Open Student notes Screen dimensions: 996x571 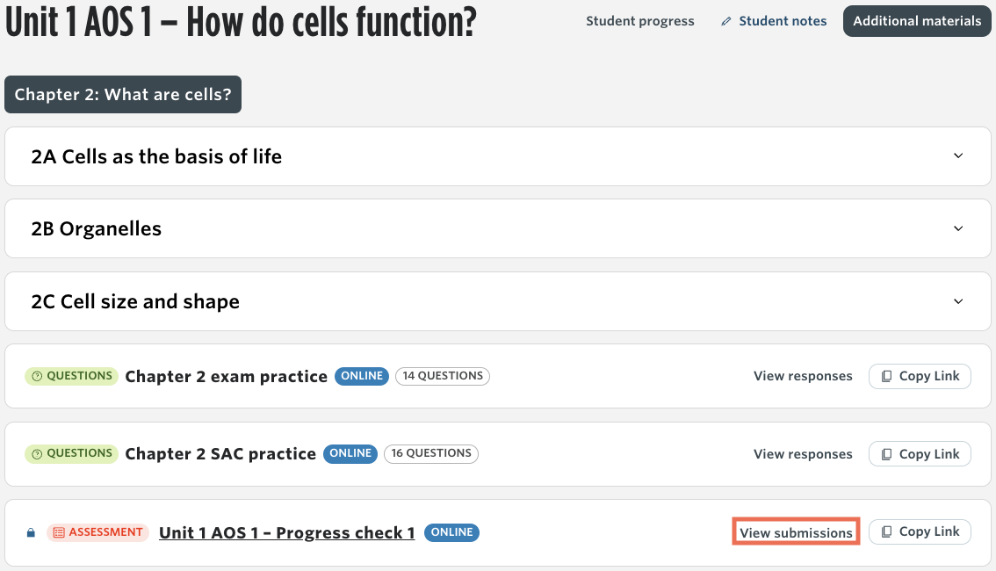click(x=782, y=21)
